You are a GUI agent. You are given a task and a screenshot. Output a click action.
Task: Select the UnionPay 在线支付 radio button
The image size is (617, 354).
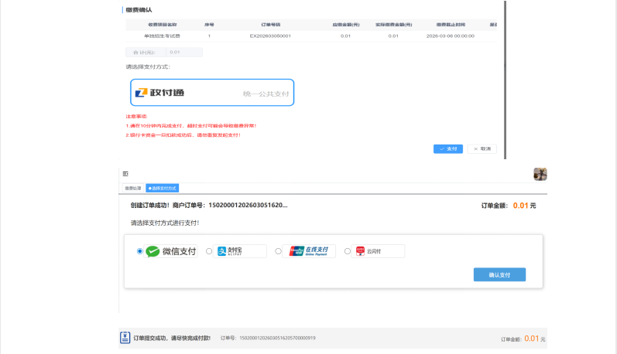[x=277, y=251]
